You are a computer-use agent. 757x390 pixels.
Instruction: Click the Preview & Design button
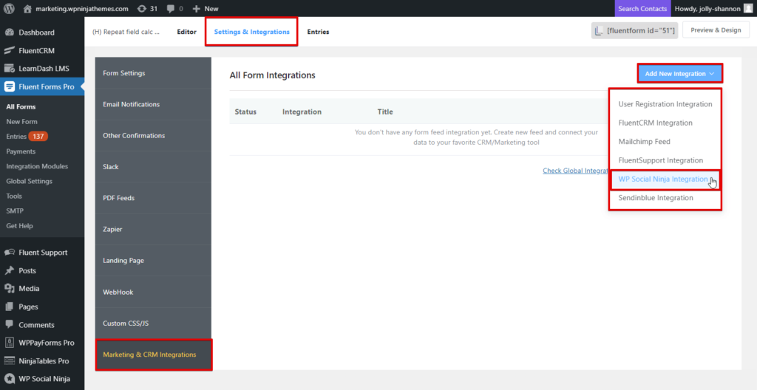[716, 30]
